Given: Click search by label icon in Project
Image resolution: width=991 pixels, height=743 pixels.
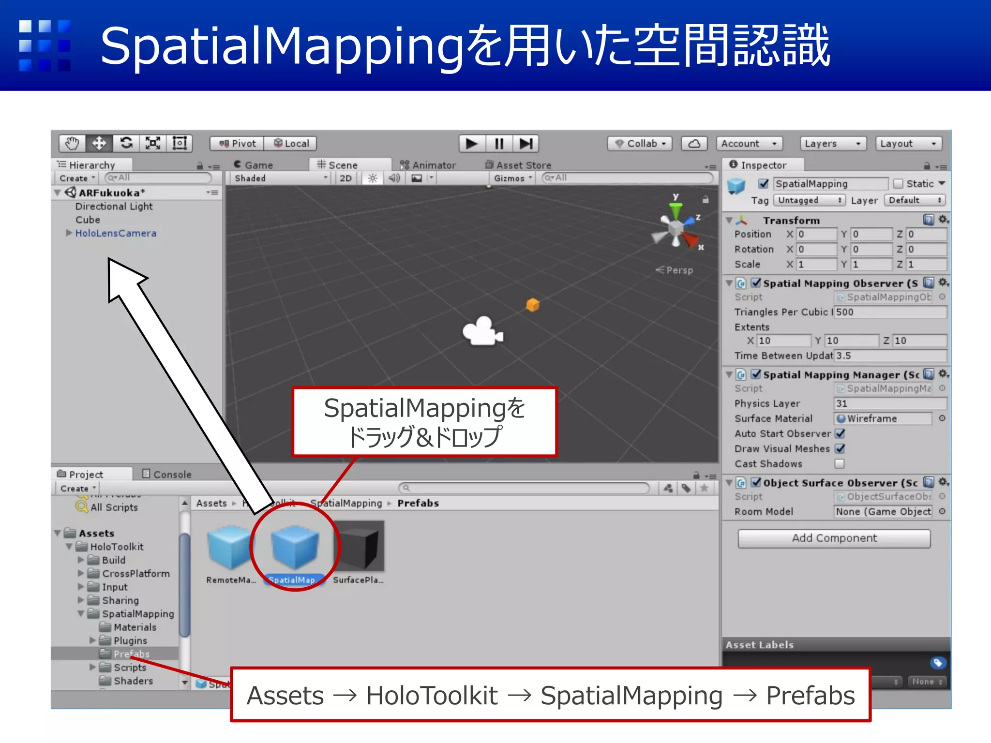Looking at the screenshot, I should tap(686, 488).
